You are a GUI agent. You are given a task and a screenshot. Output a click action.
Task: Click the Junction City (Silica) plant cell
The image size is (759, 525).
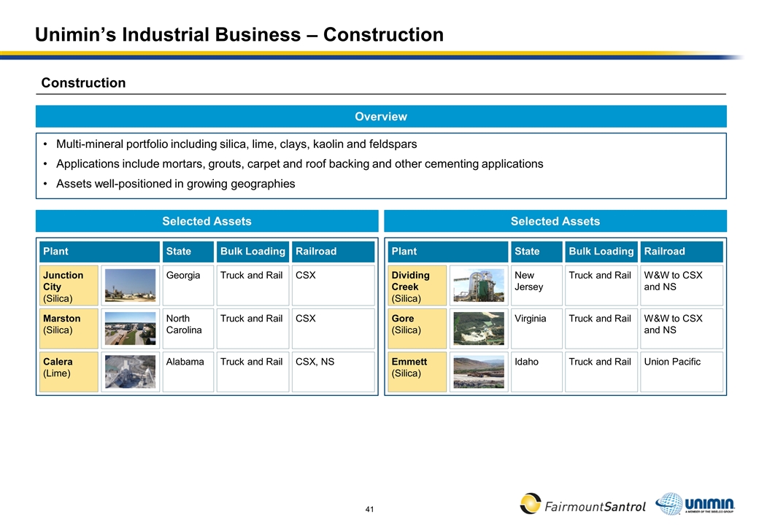click(x=69, y=286)
